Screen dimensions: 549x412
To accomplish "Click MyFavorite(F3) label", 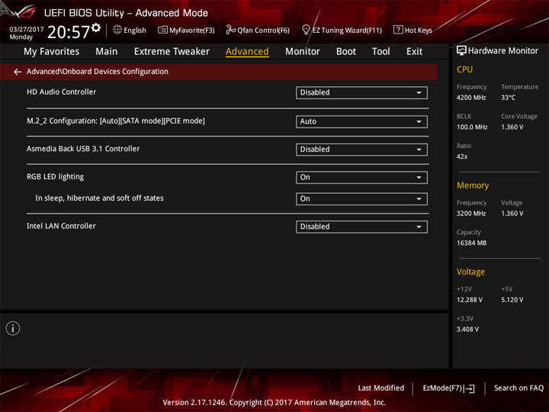I will point(192,31).
